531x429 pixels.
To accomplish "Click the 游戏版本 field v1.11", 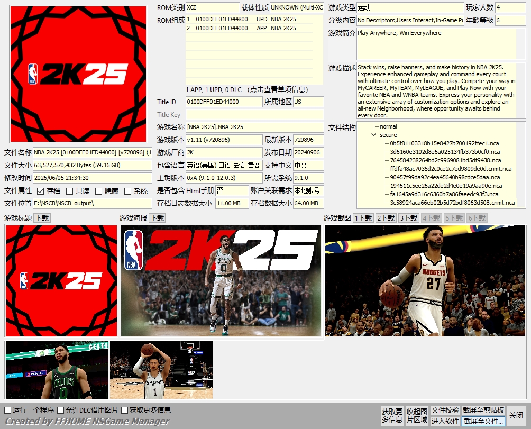I will point(224,140).
